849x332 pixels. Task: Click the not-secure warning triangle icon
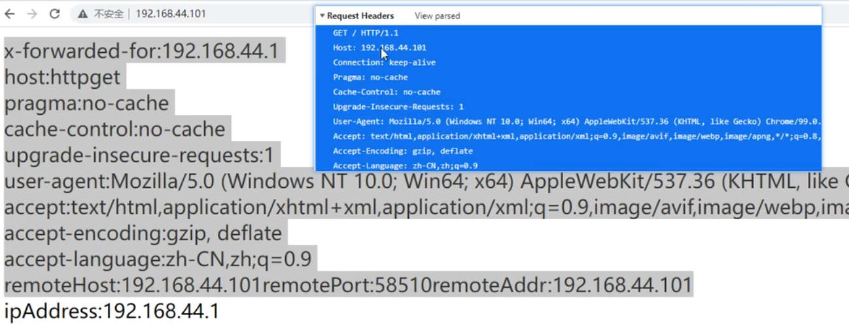click(x=82, y=14)
